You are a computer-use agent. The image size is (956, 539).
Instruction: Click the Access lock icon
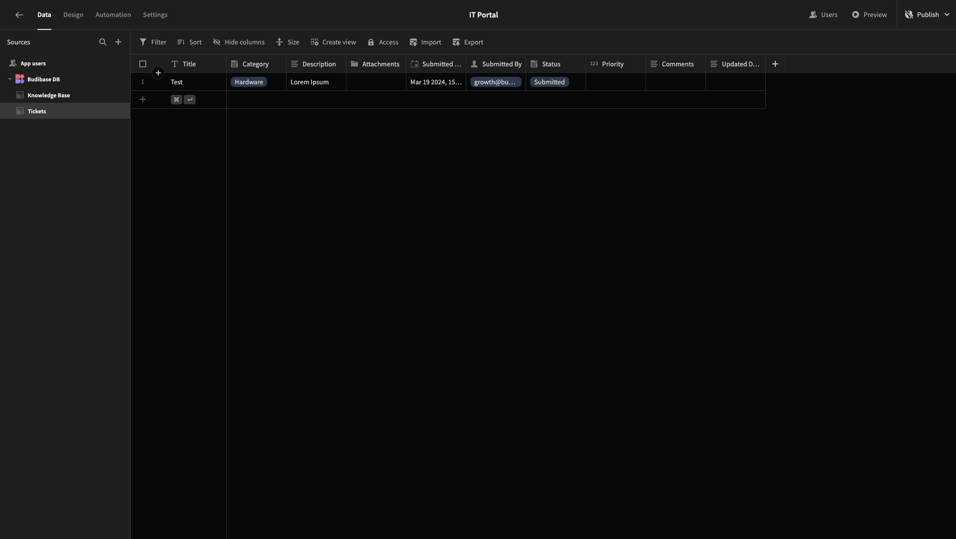coord(371,42)
